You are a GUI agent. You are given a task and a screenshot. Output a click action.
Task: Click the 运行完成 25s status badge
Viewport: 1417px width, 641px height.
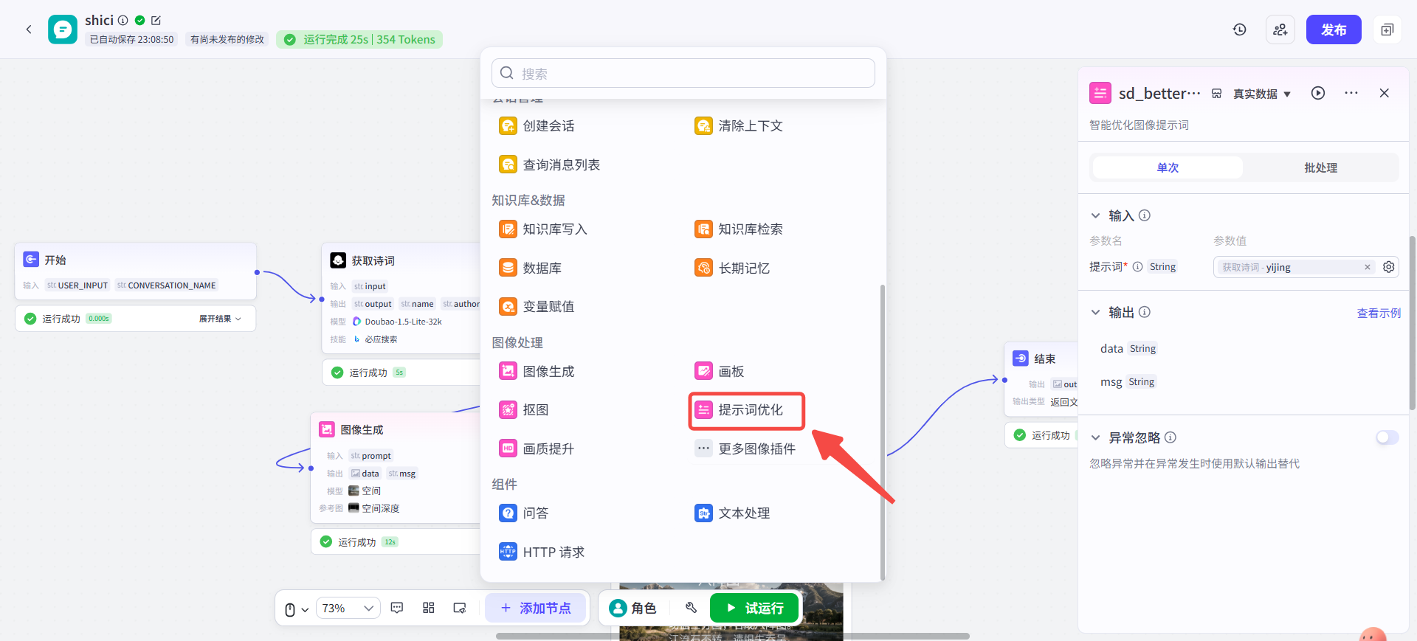(x=359, y=40)
